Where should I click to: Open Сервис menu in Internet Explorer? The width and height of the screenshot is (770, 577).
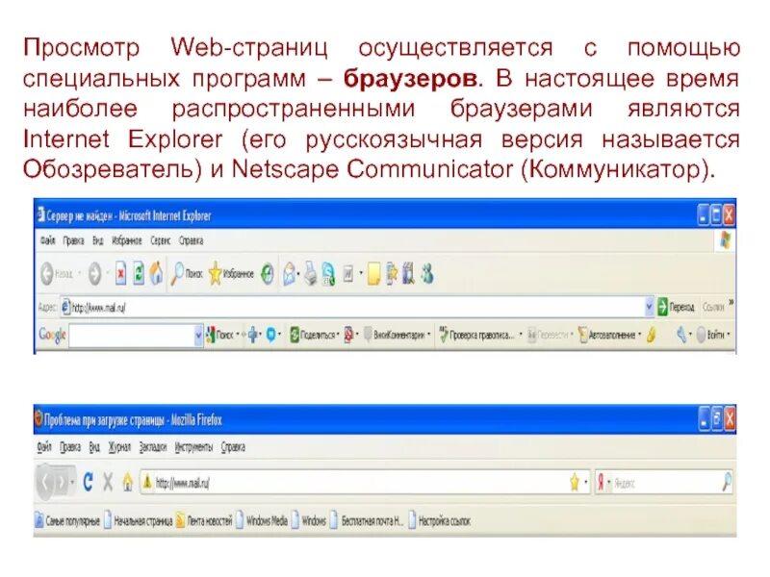(x=160, y=241)
